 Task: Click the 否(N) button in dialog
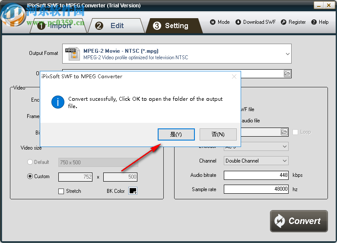point(218,134)
